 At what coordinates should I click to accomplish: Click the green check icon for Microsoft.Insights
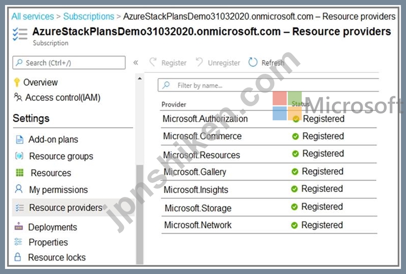tap(294, 189)
